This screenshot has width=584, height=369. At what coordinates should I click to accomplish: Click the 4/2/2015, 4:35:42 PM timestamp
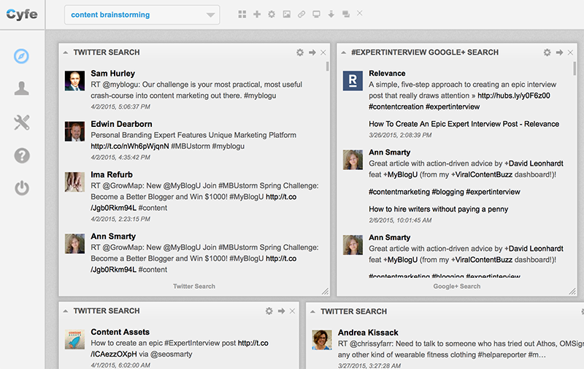pos(120,158)
